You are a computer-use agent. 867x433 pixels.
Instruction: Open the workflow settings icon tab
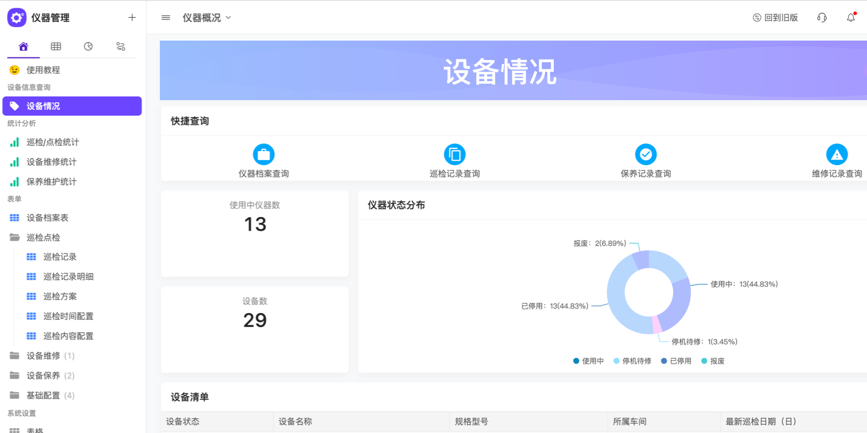pyautogui.click(x=121, y=47)
